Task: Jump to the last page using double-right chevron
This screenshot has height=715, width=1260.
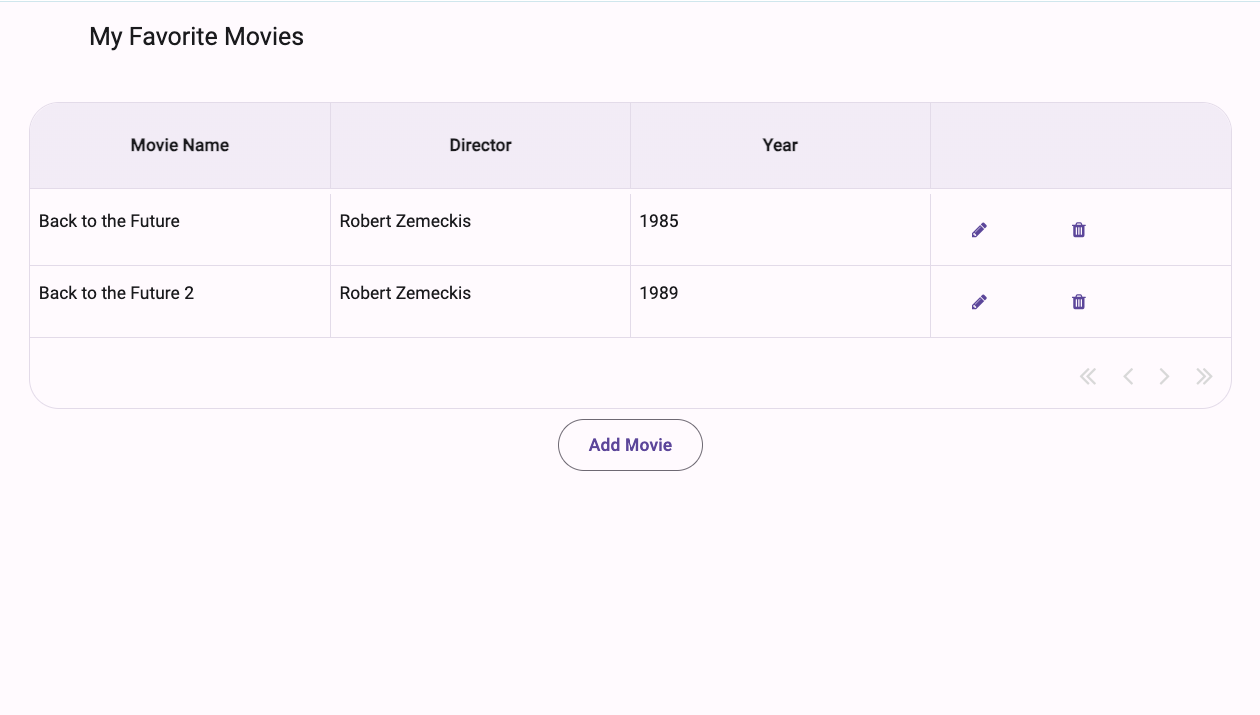Action: pyautogui.click(x=1203, y=376)
